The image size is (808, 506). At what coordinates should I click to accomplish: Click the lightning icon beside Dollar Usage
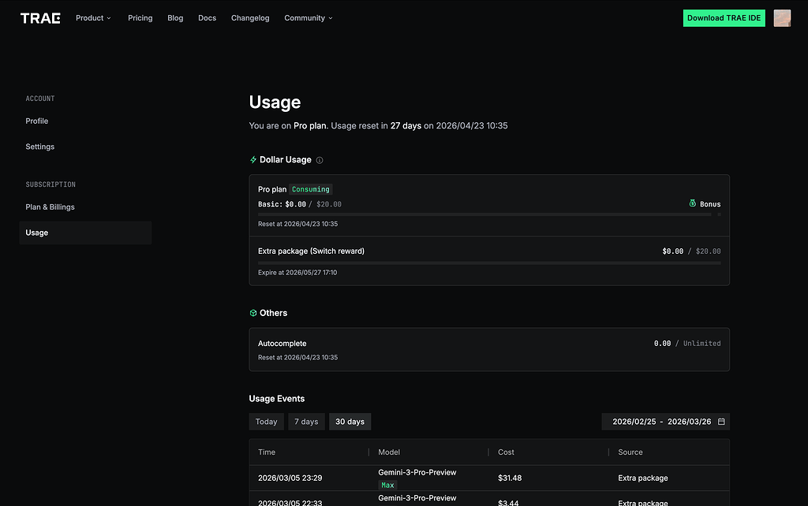click(x=253, y=159)
